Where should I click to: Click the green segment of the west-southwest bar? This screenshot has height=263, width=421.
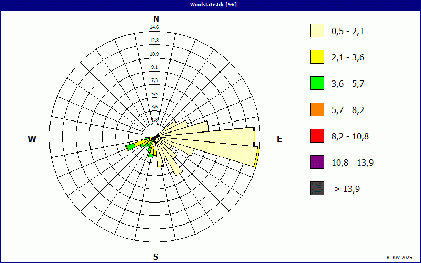131,147
